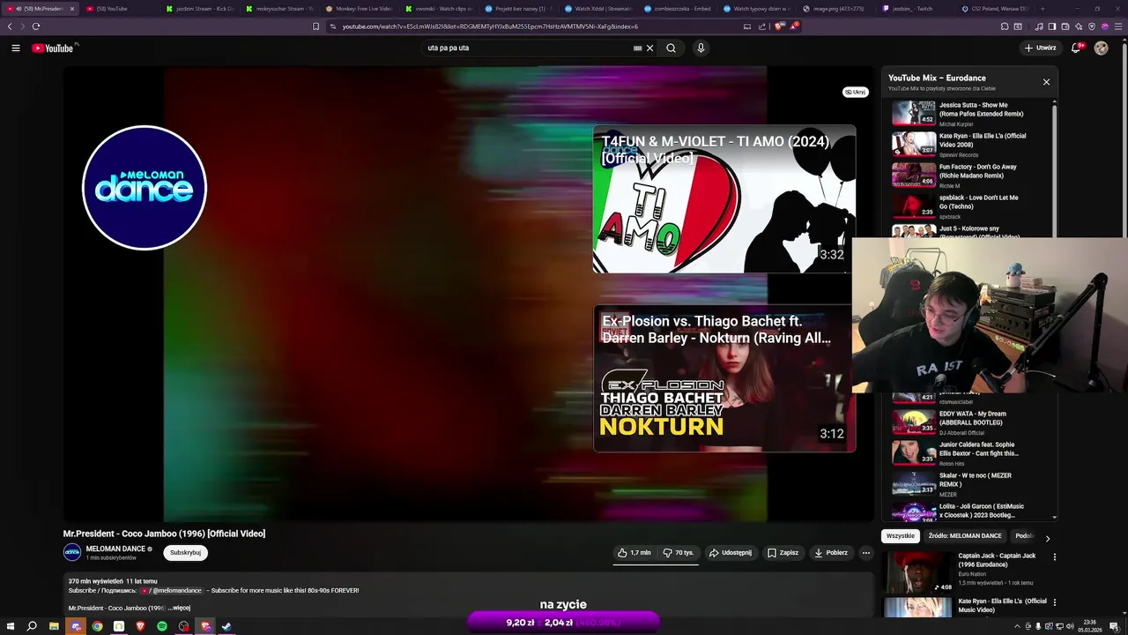Open Brave shields icon in address bar
Screen dimensions: 1128x635
pyautogui.click(x=779, y=26)
